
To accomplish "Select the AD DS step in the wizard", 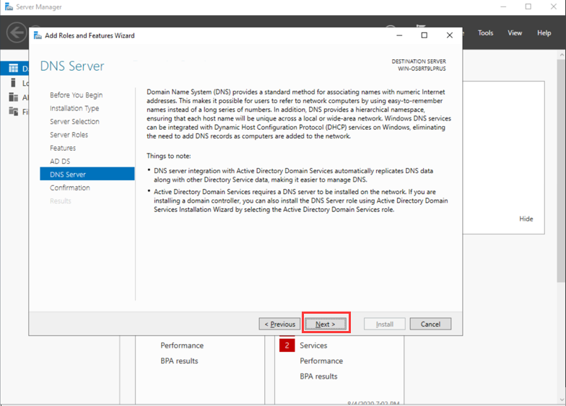I will (60, 161).
